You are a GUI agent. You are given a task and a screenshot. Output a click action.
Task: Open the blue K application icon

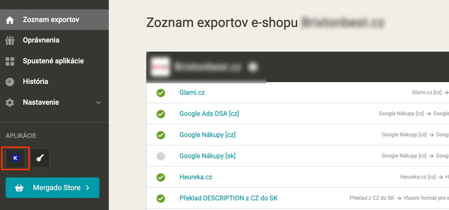[x=16, y=158]
